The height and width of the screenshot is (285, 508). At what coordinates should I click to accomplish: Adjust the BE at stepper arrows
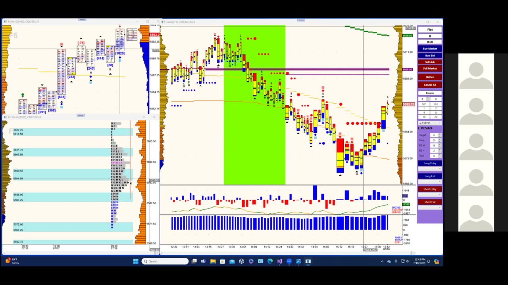(x=440, y=145)
